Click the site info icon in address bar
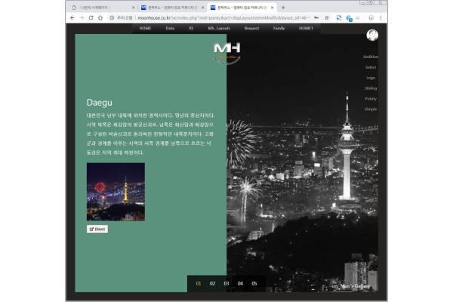 [112, 18]
